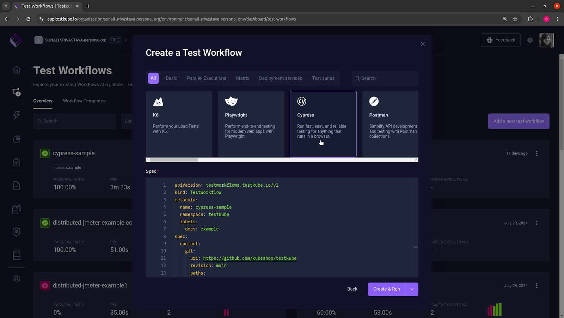Open the browser tab search dropdown
The height and width of the screenshot is (318, 564).
6,6
